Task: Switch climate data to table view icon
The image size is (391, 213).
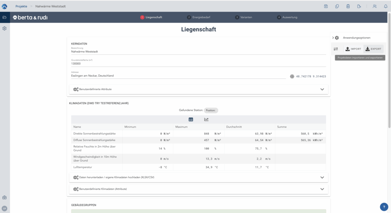Action: (x=191, y=119)
